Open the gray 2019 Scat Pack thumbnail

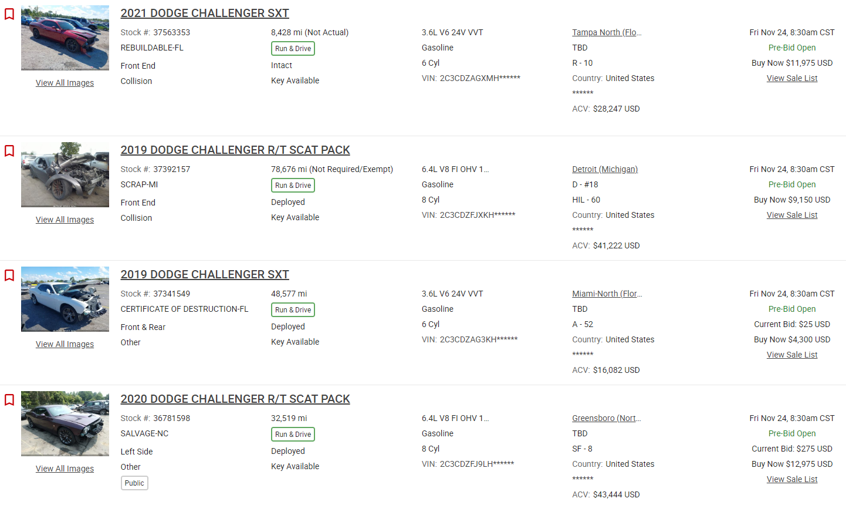(x=65, y=174)
